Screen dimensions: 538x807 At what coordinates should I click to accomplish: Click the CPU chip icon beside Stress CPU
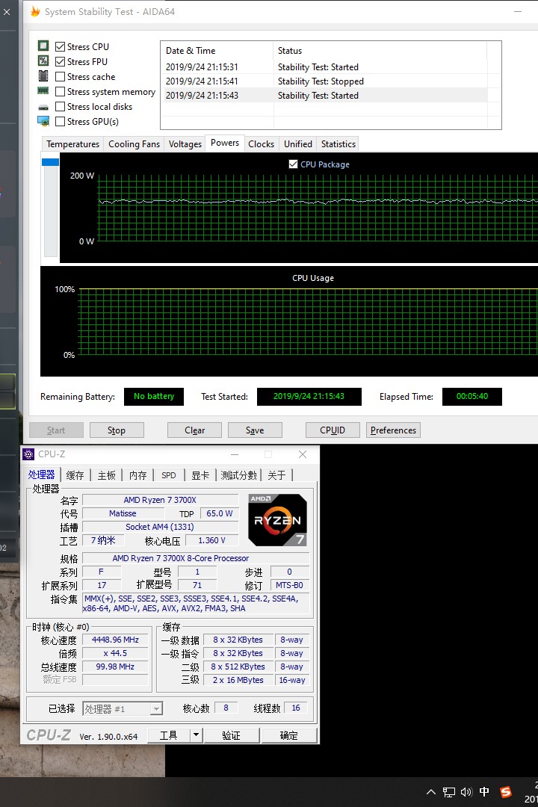tap(43, 46)
